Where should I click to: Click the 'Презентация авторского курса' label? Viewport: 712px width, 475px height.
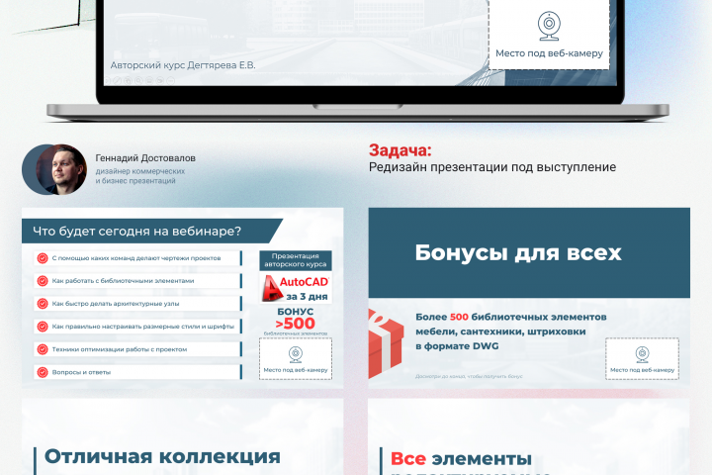296,260
